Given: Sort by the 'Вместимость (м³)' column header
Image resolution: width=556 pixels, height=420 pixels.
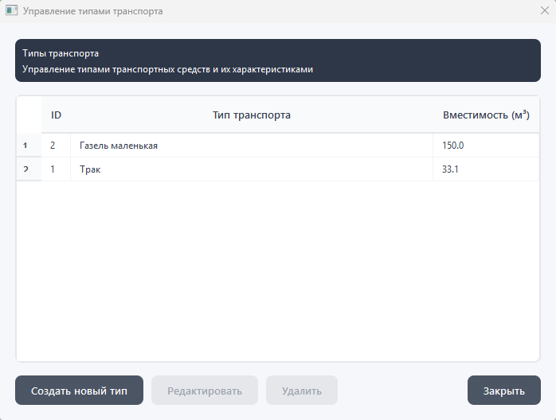Looking at the screenshot, I should pyautogui.click(x=486, y=115).
